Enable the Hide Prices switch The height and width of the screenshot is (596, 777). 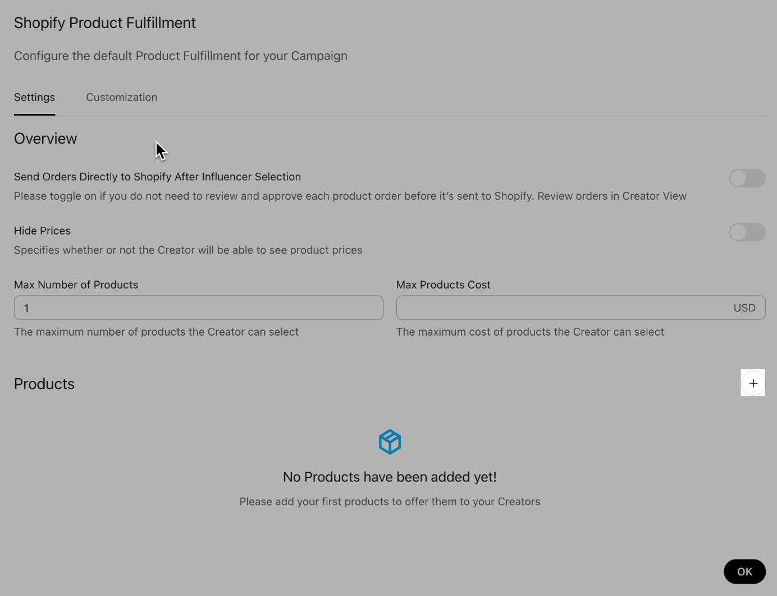tap(747, 232)
